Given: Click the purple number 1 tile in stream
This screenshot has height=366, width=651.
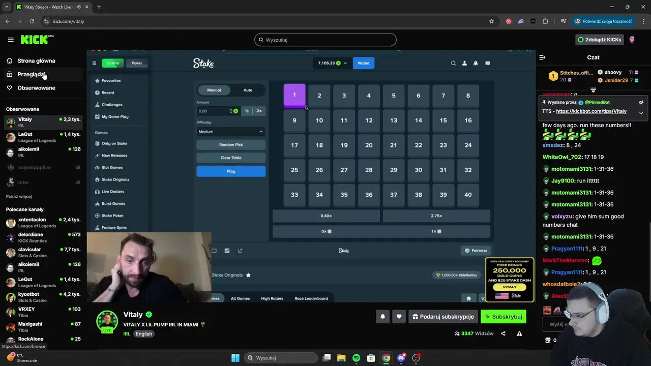Looking at the screenshot, I should tap(294, 95).
